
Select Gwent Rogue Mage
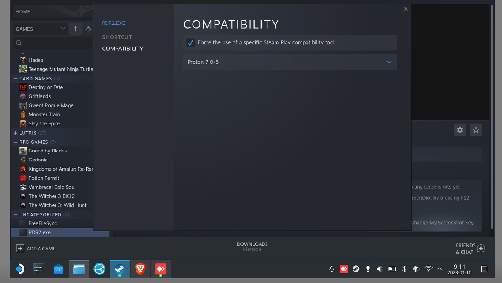pos(51,105)
